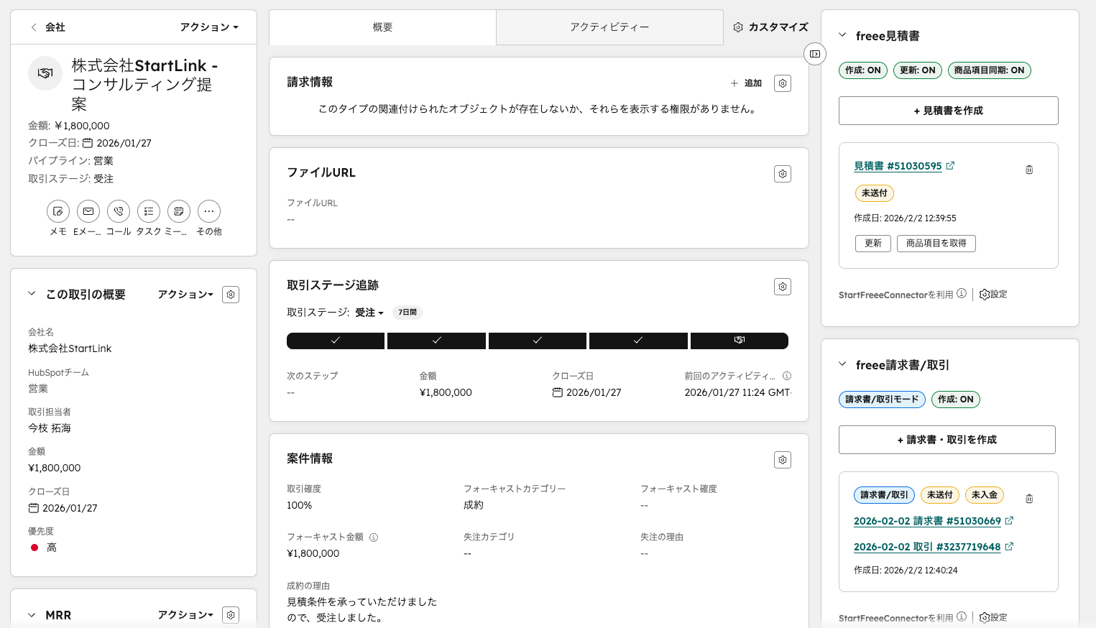Open 2026-02-02 請求書 #51030669 link
The width and height of the screenshot is (1096, 628).
pyautogui.click(x=927, y=521)
